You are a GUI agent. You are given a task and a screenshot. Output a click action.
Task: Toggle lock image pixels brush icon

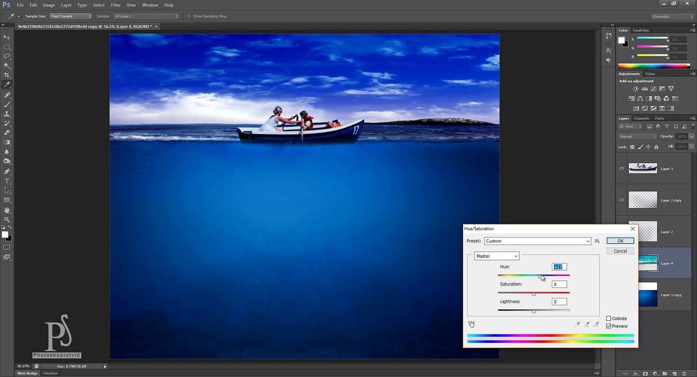click(640, 147)
